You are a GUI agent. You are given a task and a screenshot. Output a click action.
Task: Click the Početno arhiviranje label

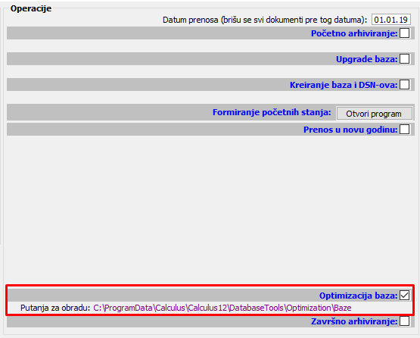(x=354, y=33)
